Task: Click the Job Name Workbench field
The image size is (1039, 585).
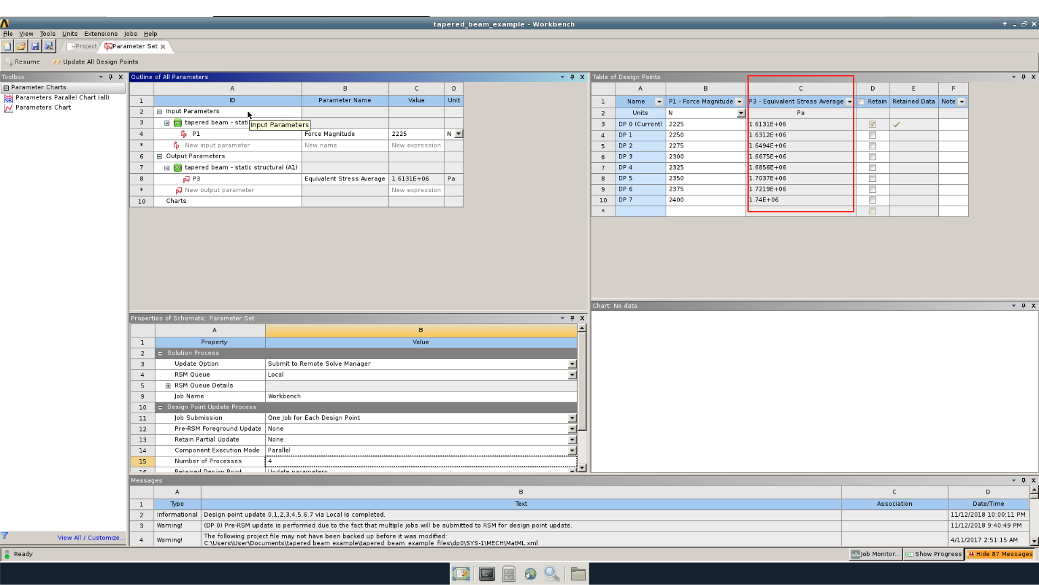Action: (x=421, y=396)
